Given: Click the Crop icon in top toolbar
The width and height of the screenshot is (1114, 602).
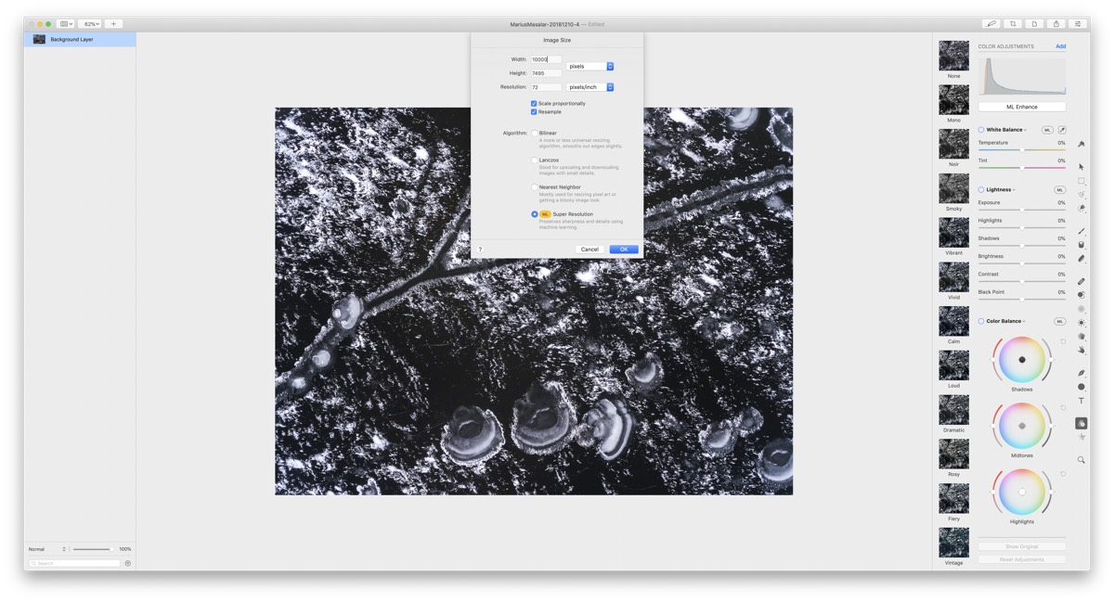Looking at the screenshot, I should coord(1013,24).
